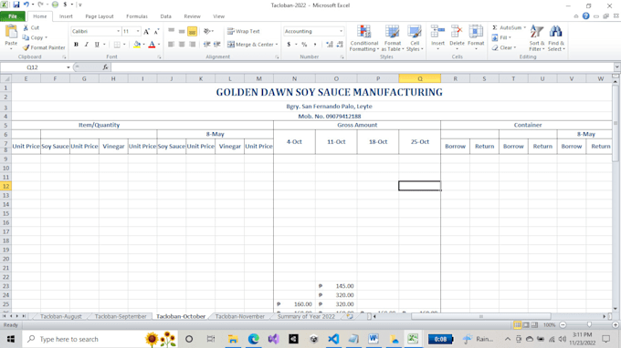This screenshot has width=621, height=348.
Task: Apply dollar accounting number format
Action: 289,45
